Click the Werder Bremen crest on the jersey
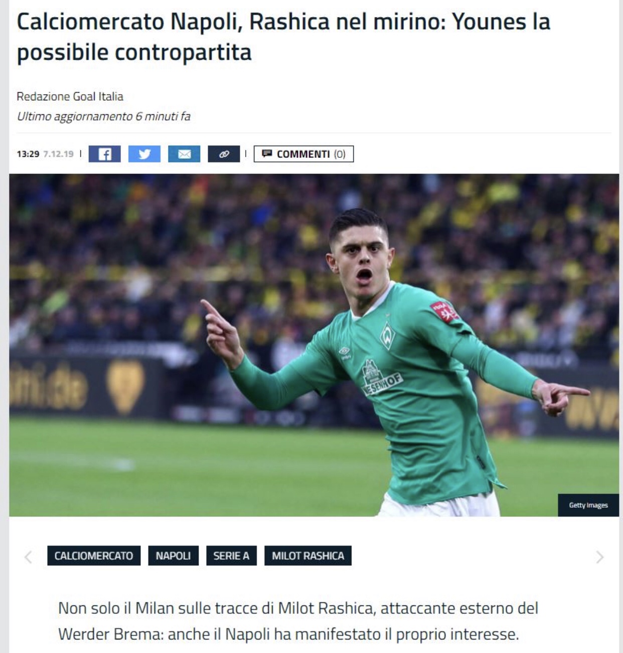The height and width of the screenshot is (653, 623). (387, 335)
